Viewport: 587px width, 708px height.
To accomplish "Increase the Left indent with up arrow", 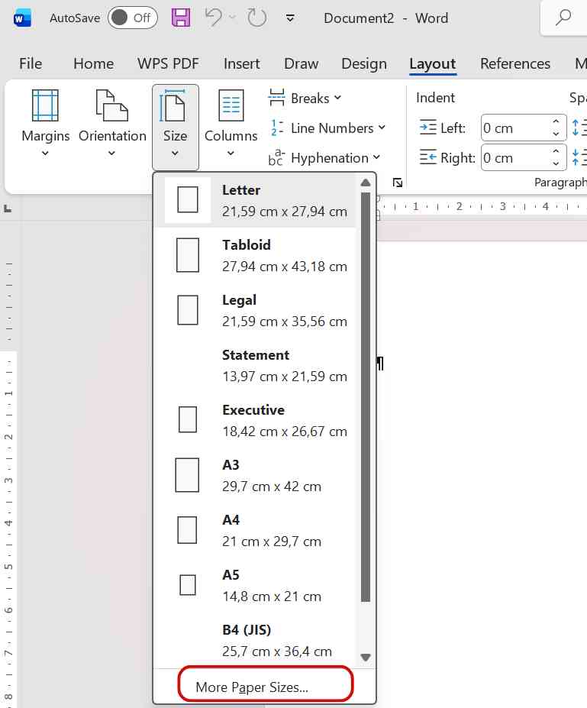I will pyautogui.click(x=556, y=121).
